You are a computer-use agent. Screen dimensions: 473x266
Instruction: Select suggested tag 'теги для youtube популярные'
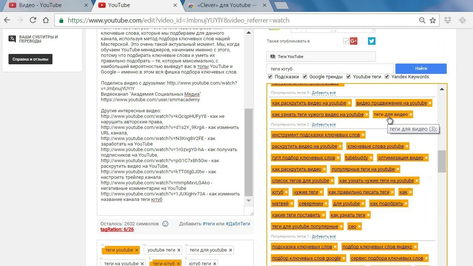click(305, 226)
